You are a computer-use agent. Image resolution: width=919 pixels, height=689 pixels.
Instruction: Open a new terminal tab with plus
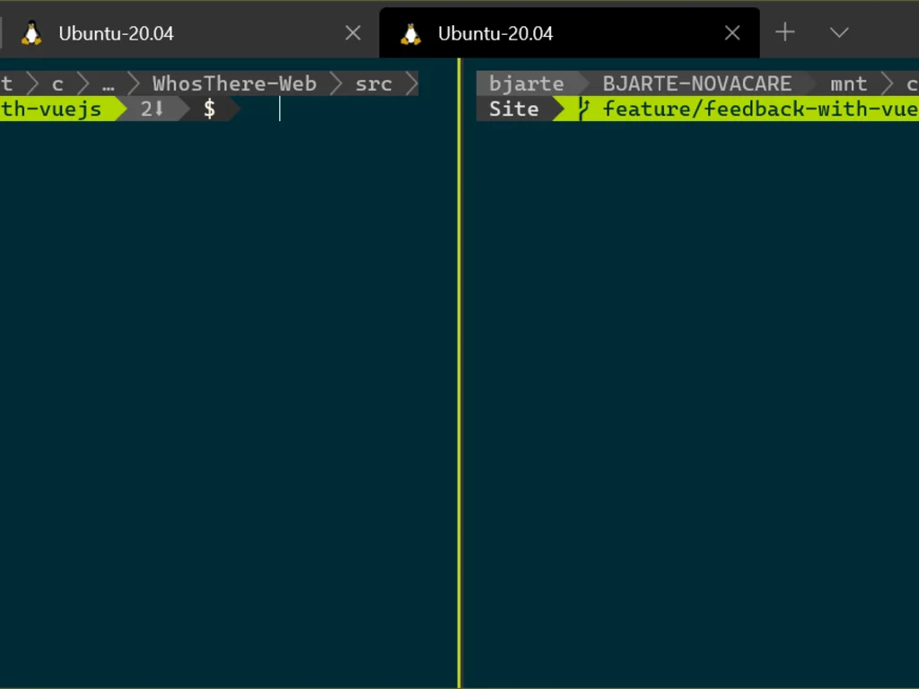(784, 32)
